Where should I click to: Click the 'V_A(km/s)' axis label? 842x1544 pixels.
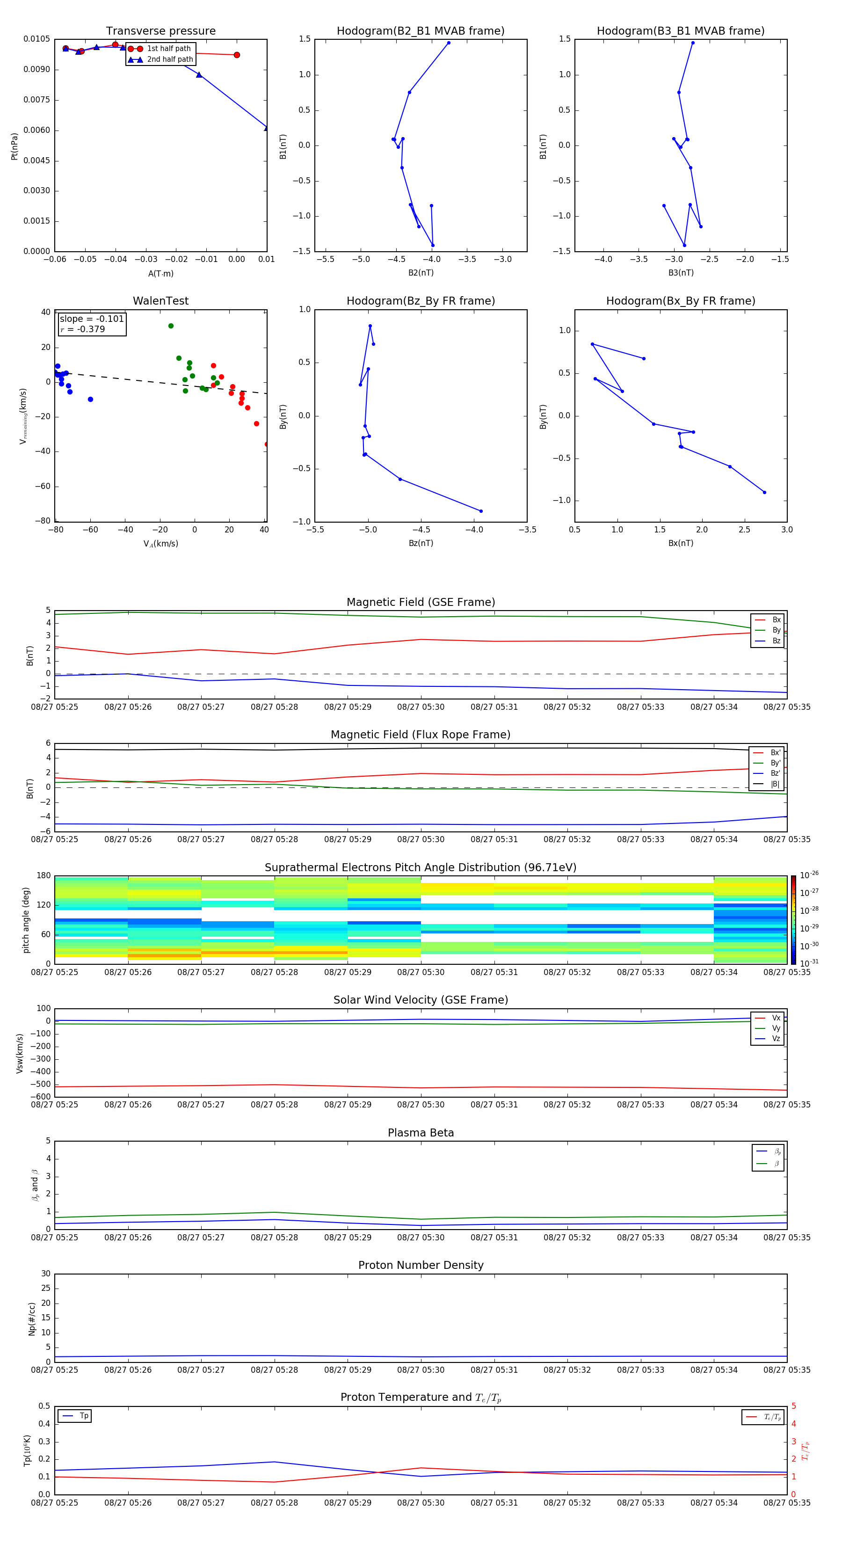tap(160, 544)
